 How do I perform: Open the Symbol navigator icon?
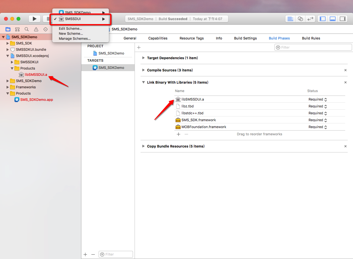(17, 29)
